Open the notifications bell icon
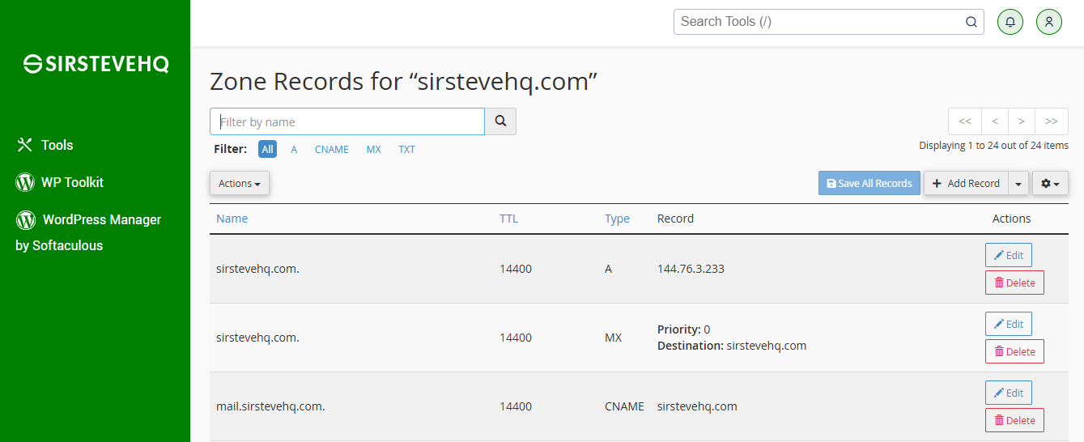The image size is (1084, 442). (x=1010, y=22)
